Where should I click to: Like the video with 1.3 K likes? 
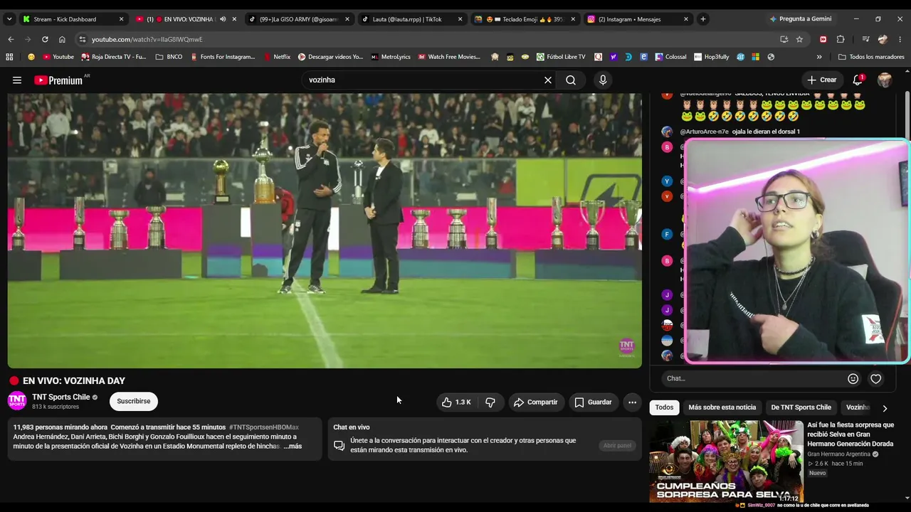click(x=455, y=402)
